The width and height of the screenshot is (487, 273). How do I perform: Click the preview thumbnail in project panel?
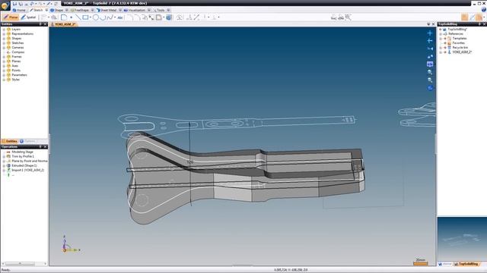pyautogui.click(x=462, y=239)
